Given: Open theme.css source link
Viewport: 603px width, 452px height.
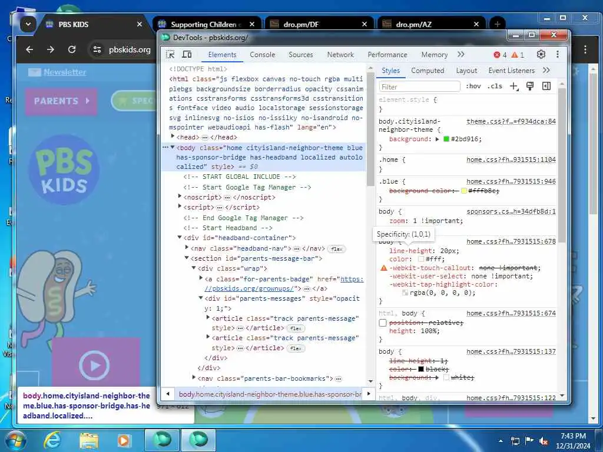Looking at the screenshot, I should 511,121.
